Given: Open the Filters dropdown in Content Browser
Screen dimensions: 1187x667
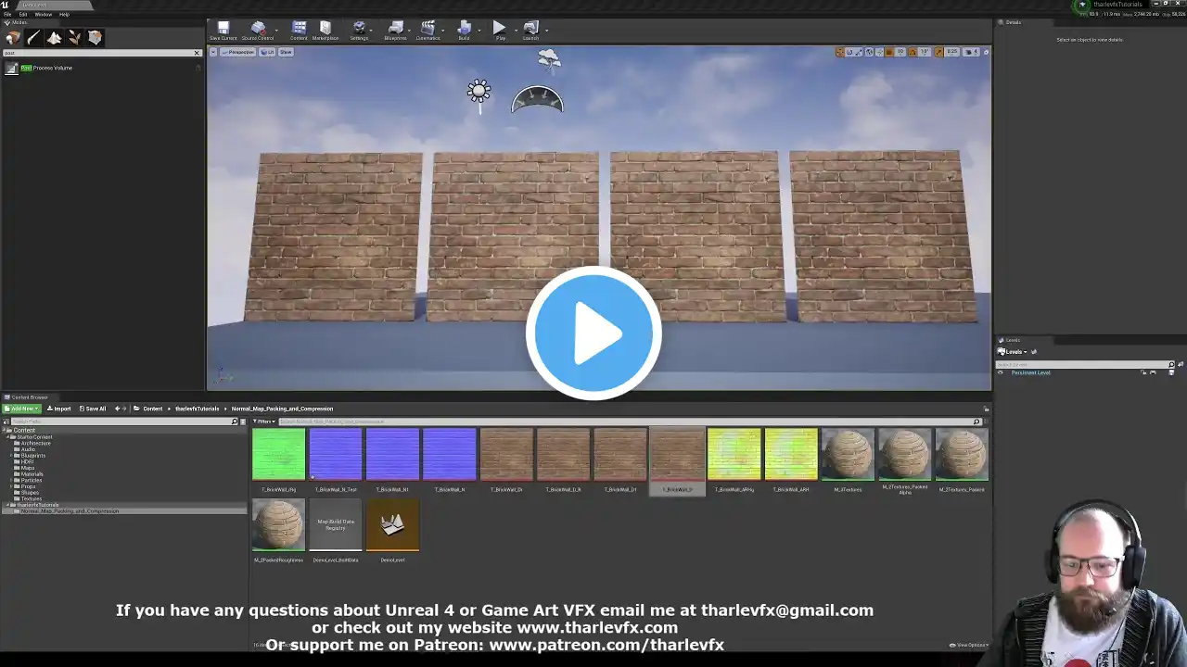Looking at the screenshot, I should [x=264, y=422].
